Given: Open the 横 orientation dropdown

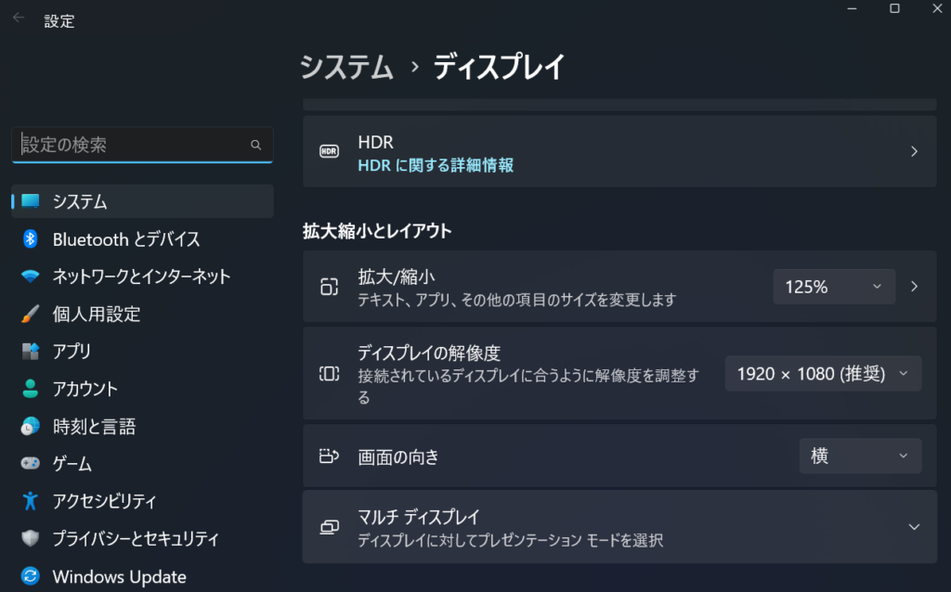Looking at the screenshot, I should [860, 456].
